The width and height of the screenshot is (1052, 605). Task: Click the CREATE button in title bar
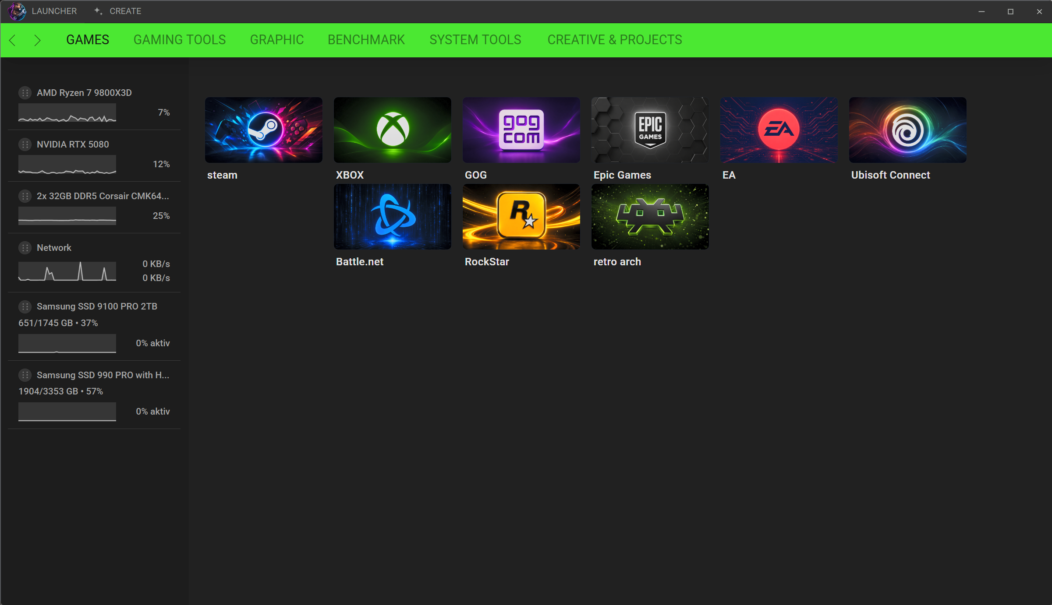[x=125, y=11]
